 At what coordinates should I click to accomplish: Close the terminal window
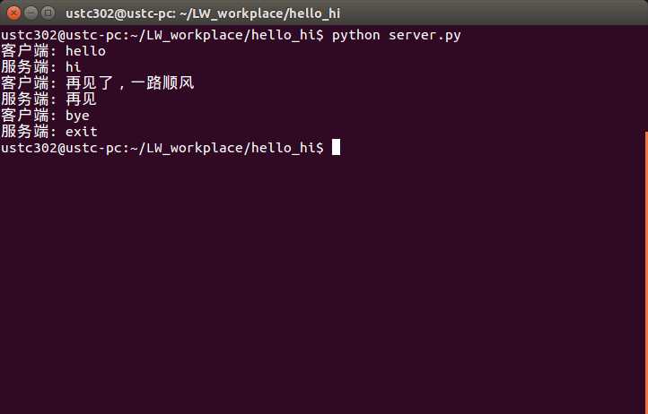[x=13, y=13]
